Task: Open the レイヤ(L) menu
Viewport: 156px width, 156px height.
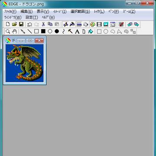Action: pyautogui.click(x=99, y=12)
